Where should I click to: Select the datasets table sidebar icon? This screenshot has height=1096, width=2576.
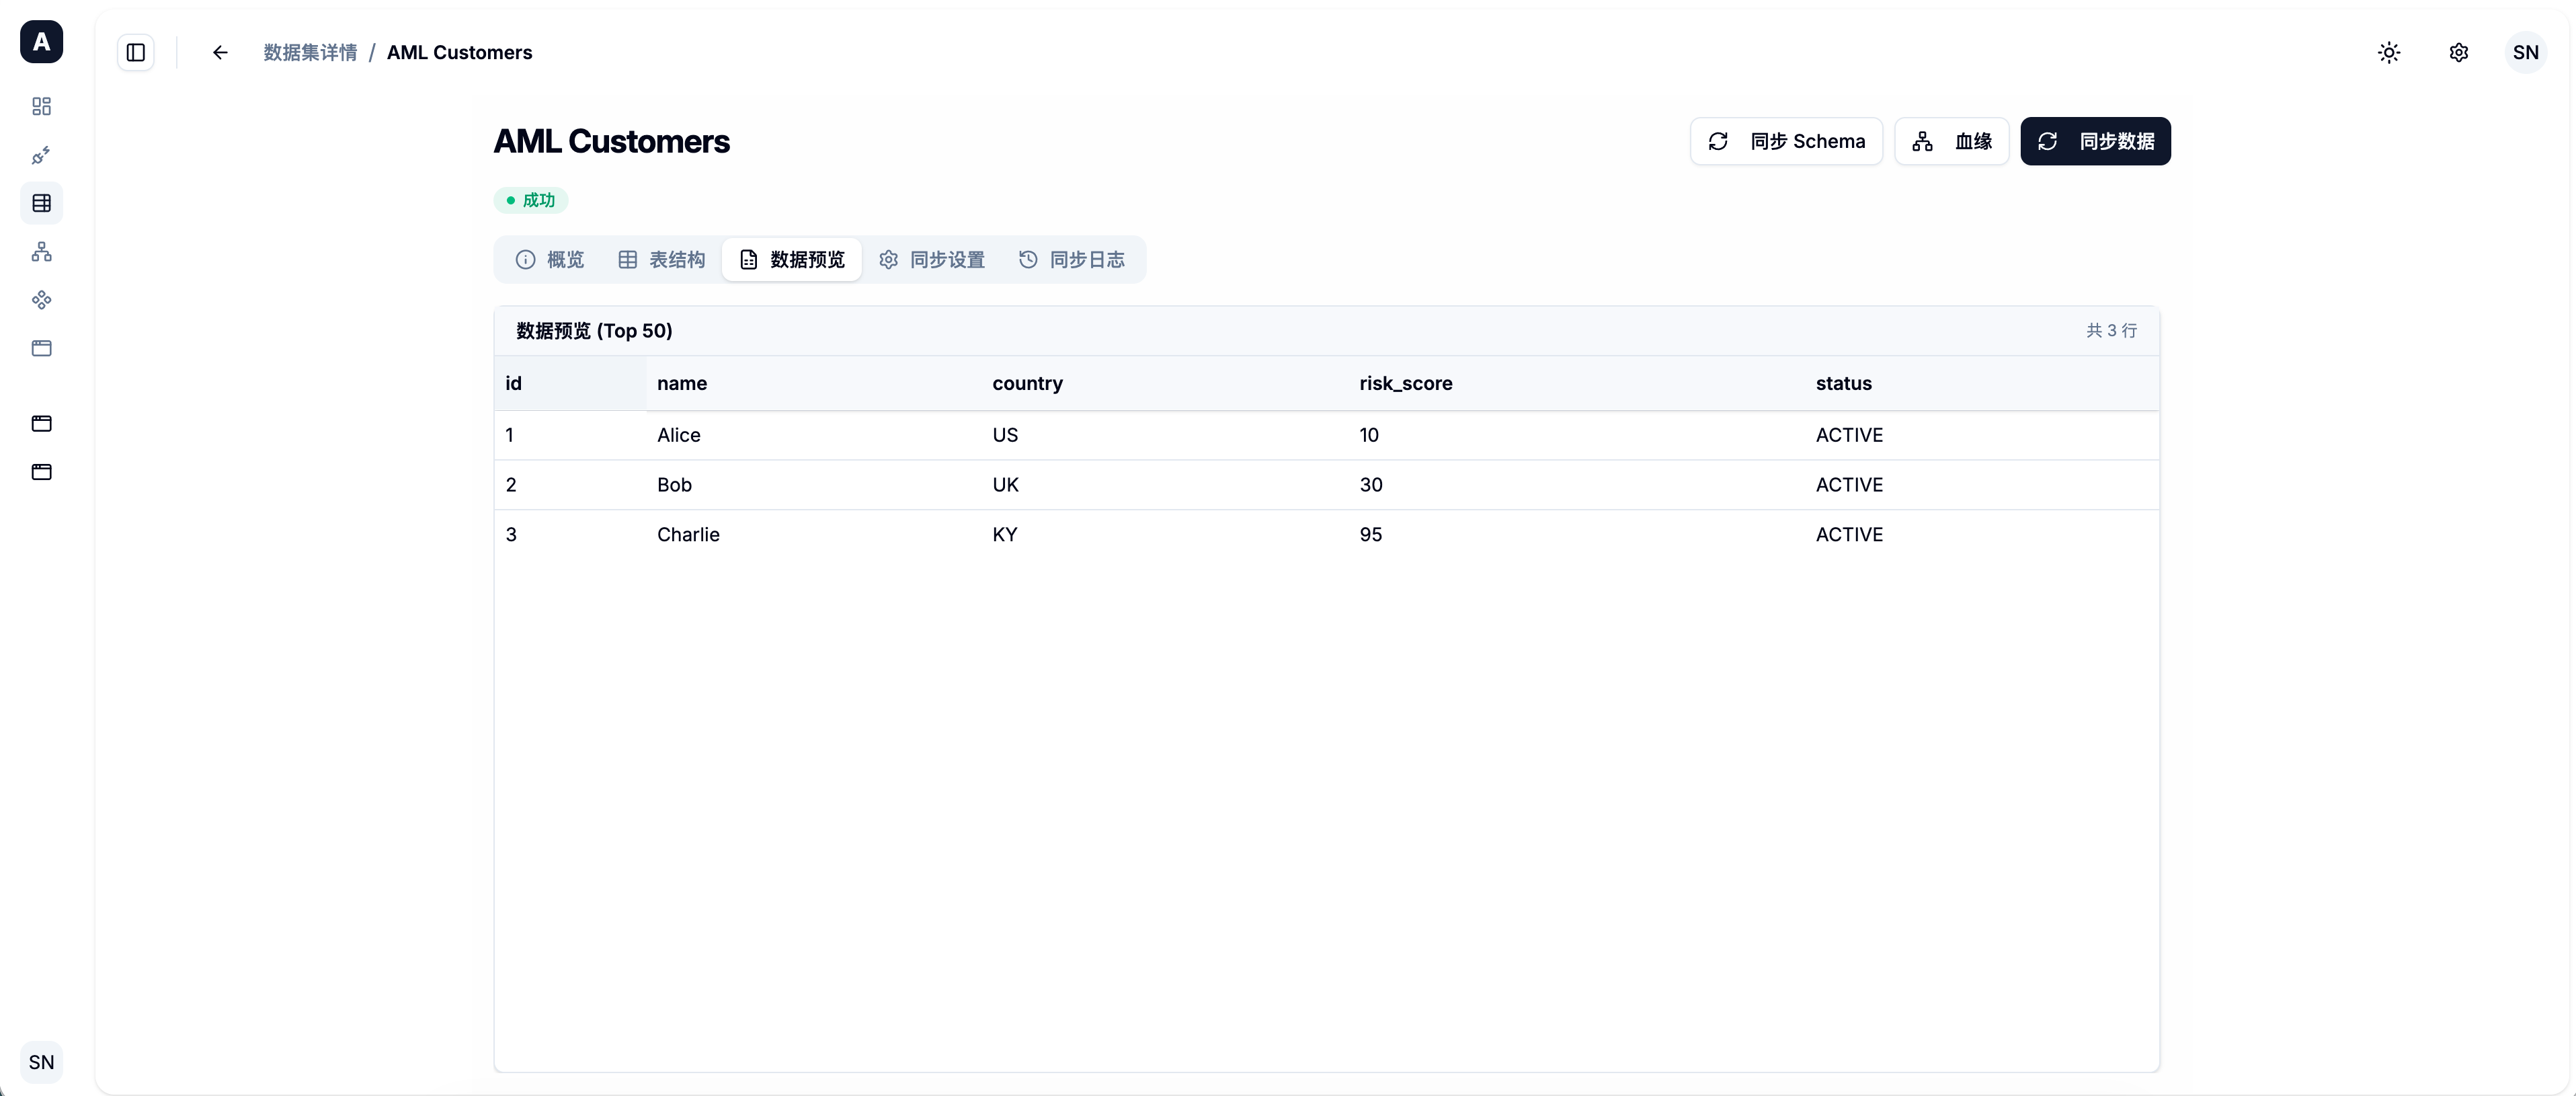[x=41, y=203]
